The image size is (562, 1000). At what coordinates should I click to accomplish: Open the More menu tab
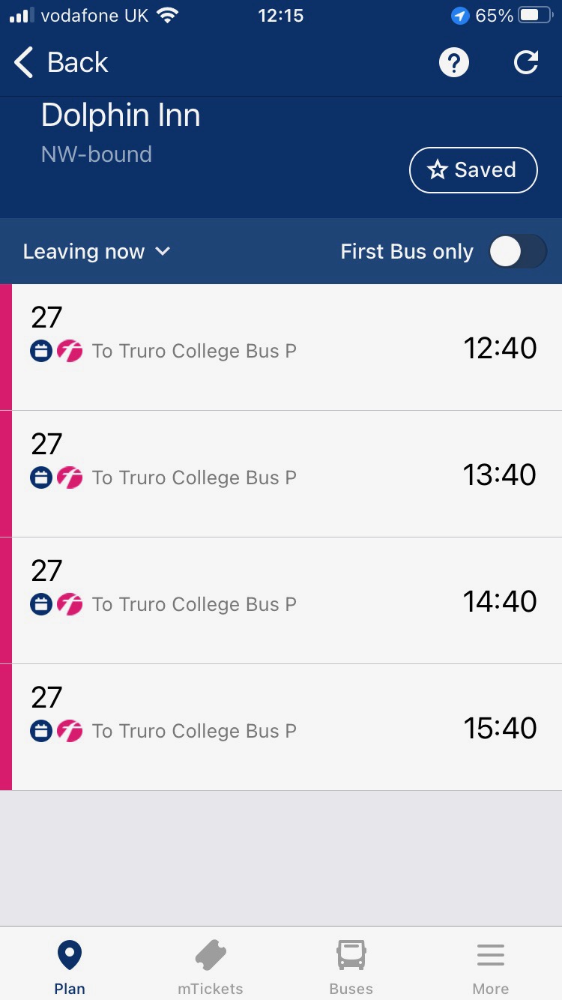[490, 966]
